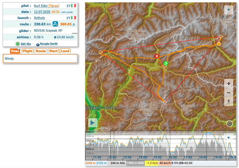The width and height of the screenshot is (239, 168).
Task: Click the green IGC file icon
Action: 18,44
